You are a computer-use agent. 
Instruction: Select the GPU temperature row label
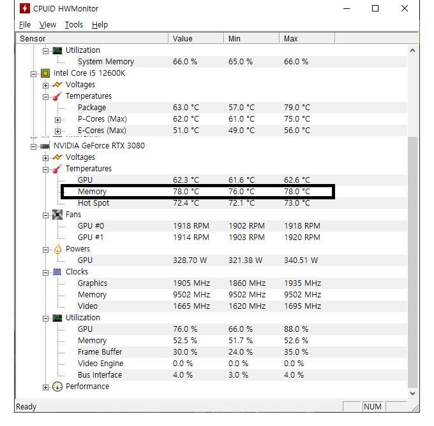(85, 180)
